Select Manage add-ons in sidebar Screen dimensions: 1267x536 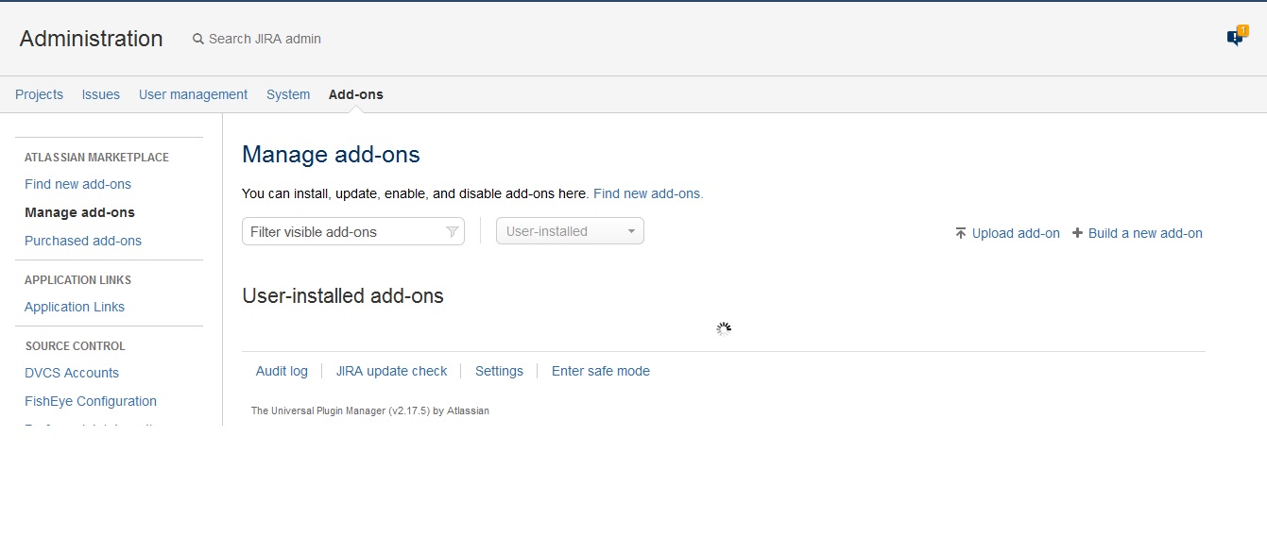pos(79,212)
